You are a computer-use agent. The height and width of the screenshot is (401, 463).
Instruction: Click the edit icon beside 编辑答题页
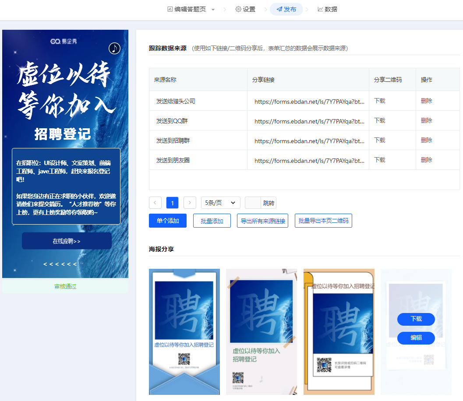[x=170, y=9]
